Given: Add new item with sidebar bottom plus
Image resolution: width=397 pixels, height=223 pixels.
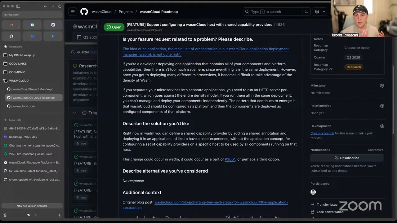Looking at the screenshot, I should (59, 215).
